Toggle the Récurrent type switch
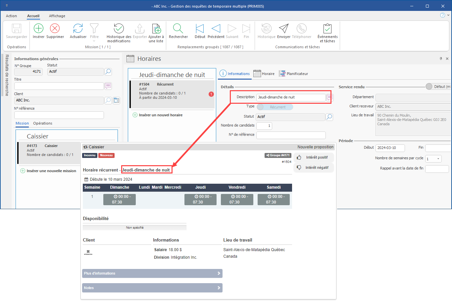 pos(275,107)
